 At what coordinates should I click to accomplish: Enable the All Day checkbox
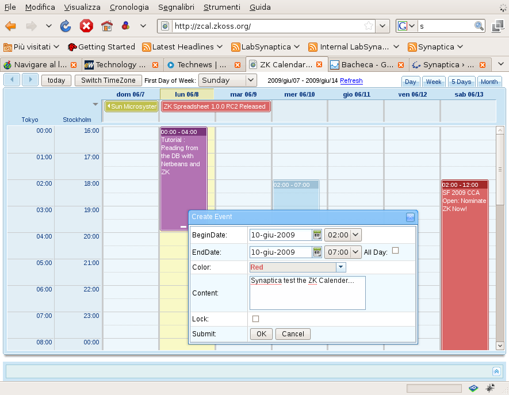395,251
